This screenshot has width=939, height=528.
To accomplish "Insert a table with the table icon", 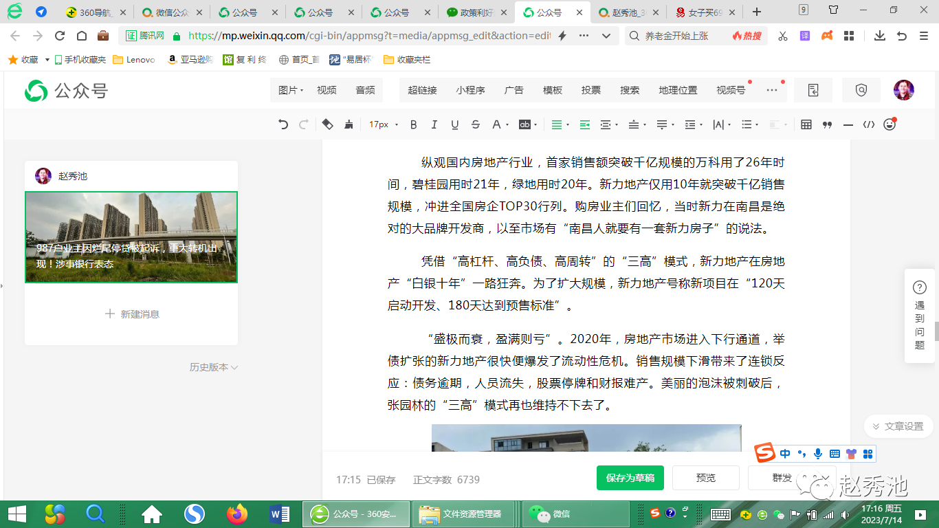I will [x=806, y=124].
